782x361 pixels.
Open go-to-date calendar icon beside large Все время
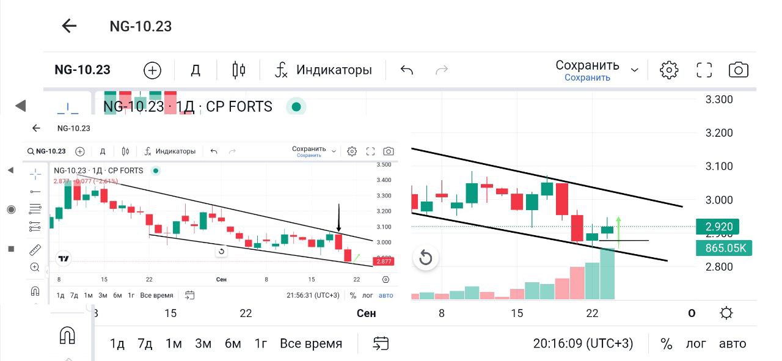click(x=381, y=343)
